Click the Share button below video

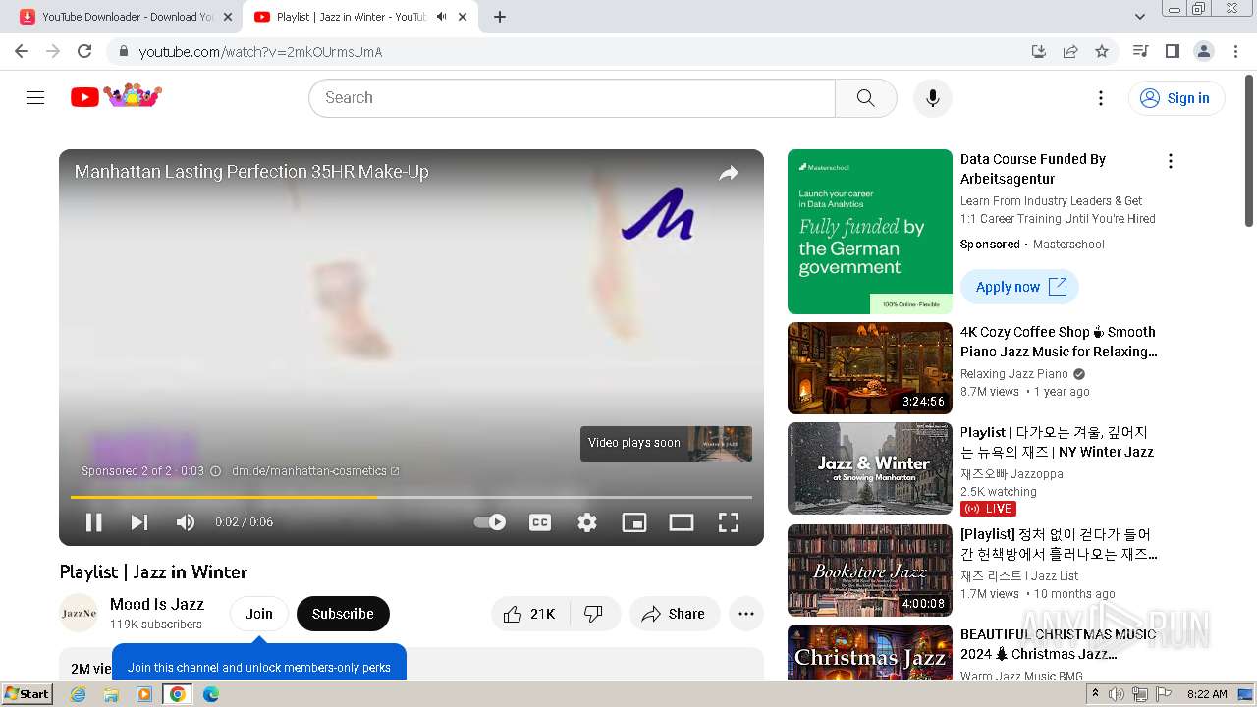click(674, 614)
